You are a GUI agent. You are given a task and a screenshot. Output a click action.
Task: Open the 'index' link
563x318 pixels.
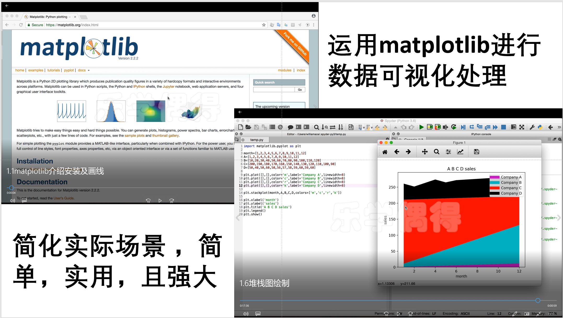coord(301,70)
